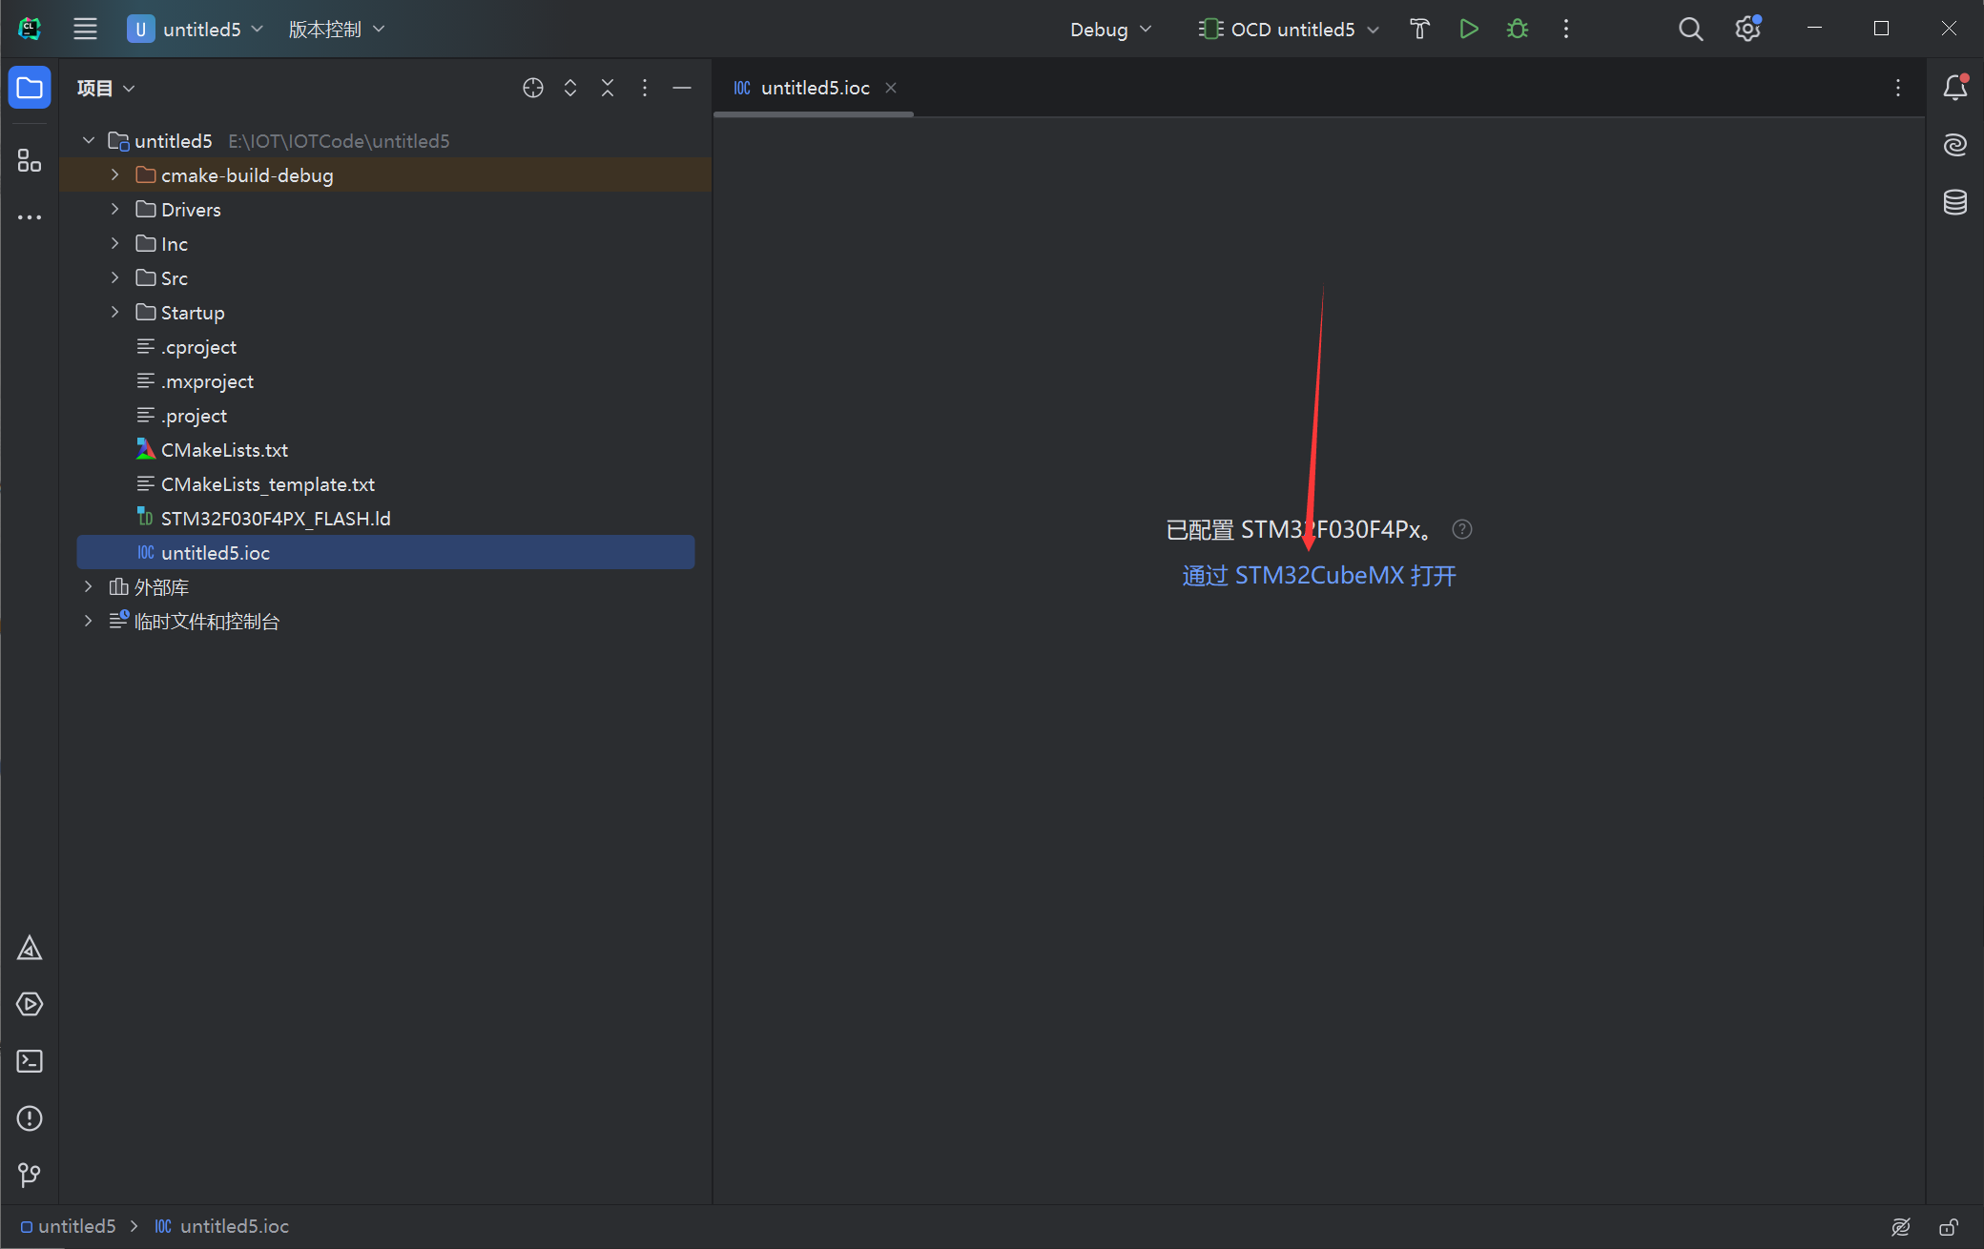
Task: Toggle the read-only lock icon
Action: 1949,1227
